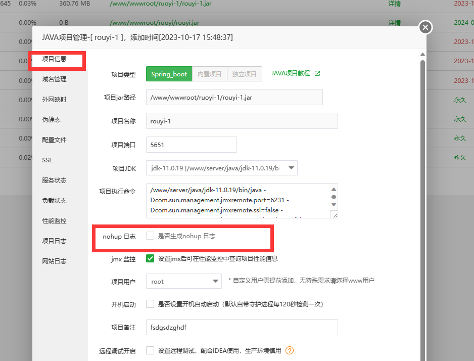Open 负载状态 tab

[x=54, y=201]
